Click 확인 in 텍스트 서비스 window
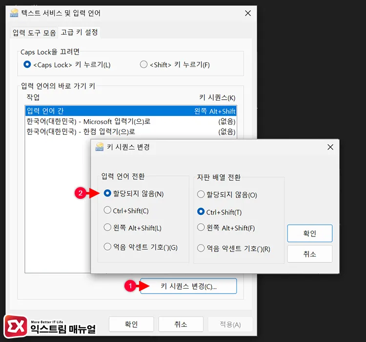 [131, 324]
